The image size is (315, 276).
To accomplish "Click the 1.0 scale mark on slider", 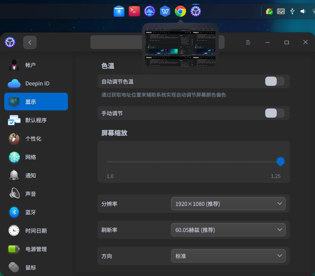I will (x=110, y=176).
